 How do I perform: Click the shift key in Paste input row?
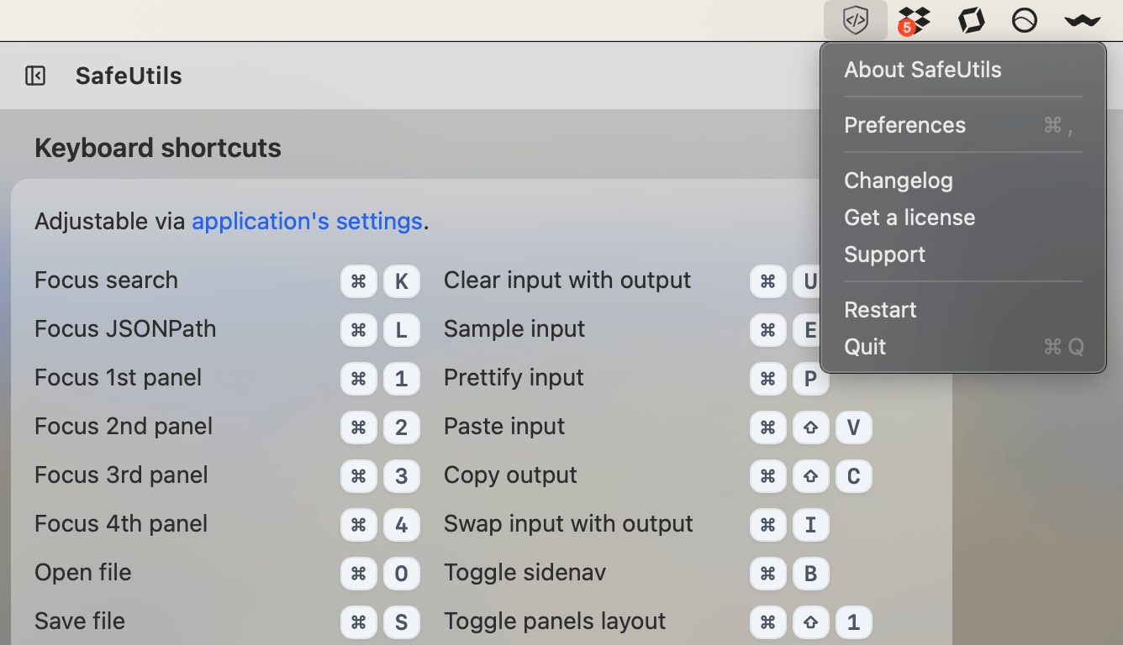(810, 427)
